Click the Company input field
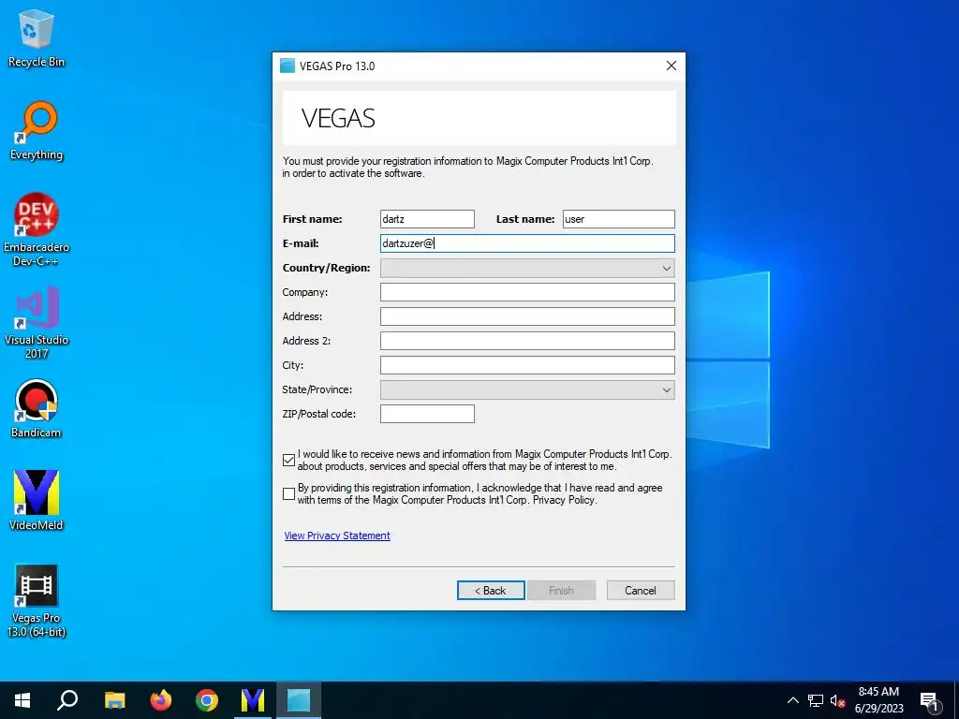Screen dimensions: 959x719 click(527, 292)
